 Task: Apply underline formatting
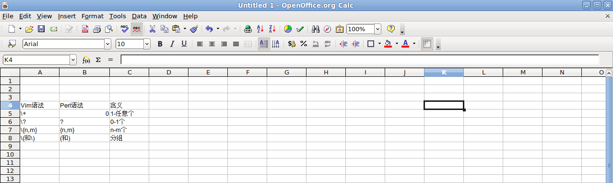point(184,44)
